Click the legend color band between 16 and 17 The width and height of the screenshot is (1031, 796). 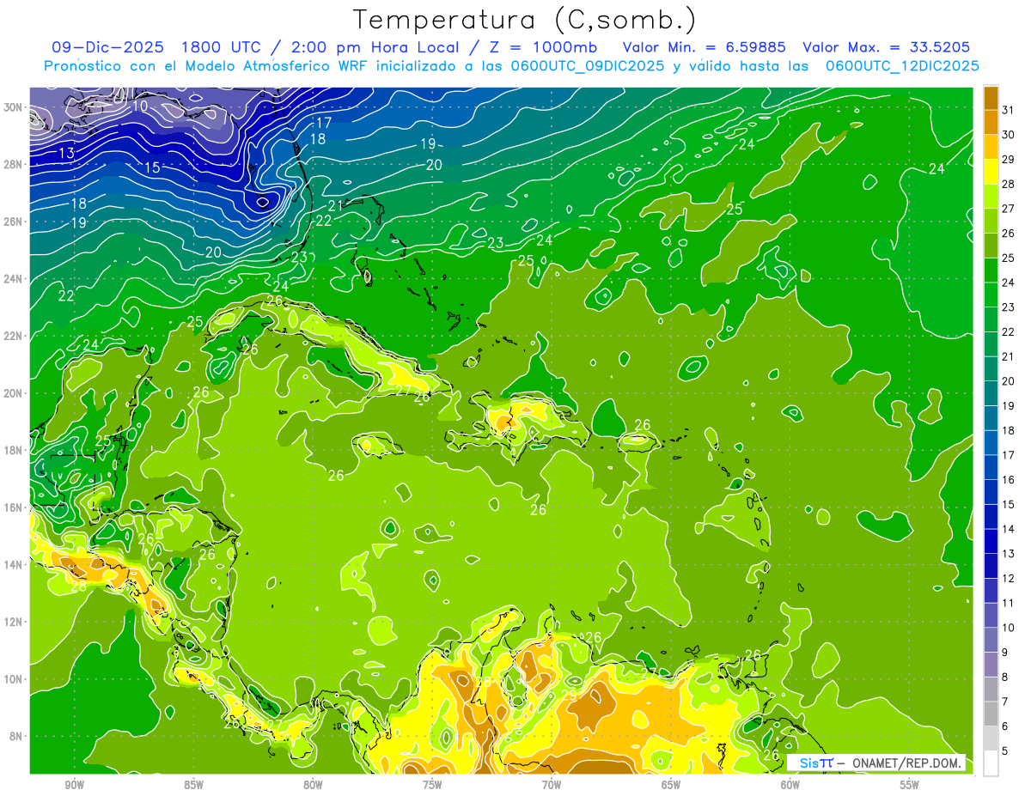991,467
